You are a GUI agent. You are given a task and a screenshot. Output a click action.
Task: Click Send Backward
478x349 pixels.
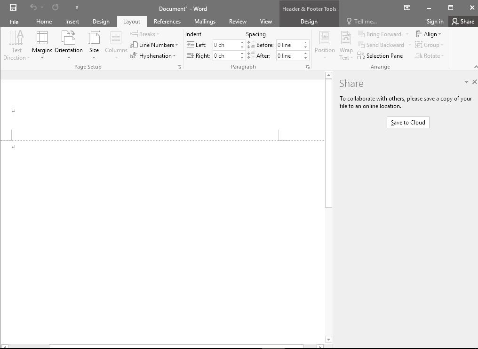[x=381, y=45]
